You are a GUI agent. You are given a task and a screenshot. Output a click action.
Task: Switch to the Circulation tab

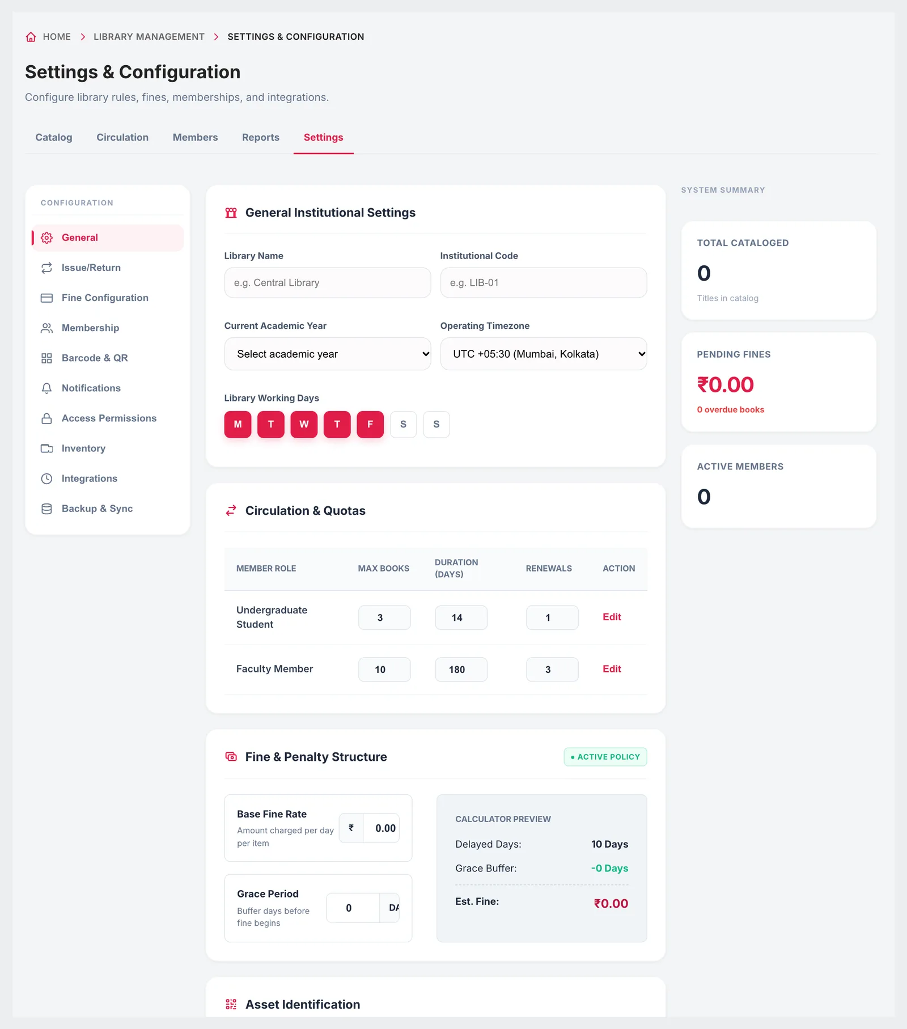[x=122, y=138]
